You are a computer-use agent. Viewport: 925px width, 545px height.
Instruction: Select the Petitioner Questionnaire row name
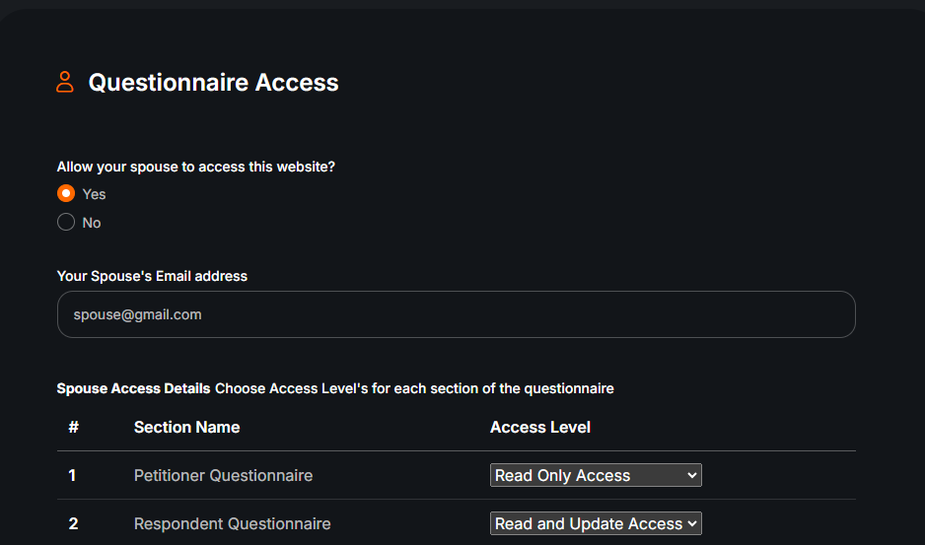tap(223, 475)
